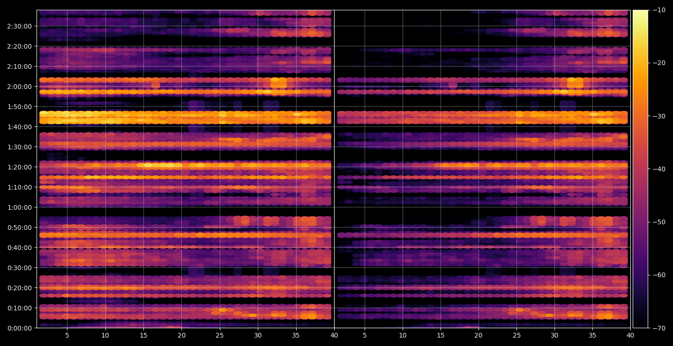
Task: Pick the 2:30:00 y-axis label
Action: coord(19,26)
